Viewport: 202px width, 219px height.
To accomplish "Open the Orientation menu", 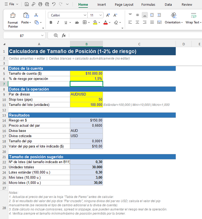I will coord(174,22).
